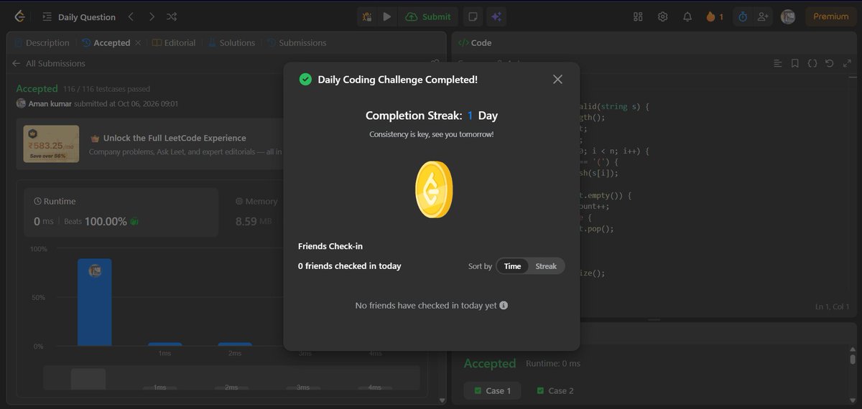Submit the solution
The width and height of the screenshot is (862, 409).
429,17
